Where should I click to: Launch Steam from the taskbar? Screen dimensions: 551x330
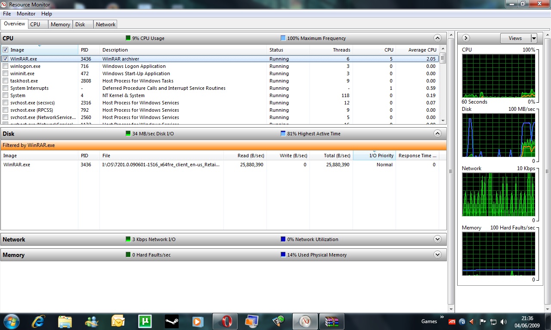point(171,321)
